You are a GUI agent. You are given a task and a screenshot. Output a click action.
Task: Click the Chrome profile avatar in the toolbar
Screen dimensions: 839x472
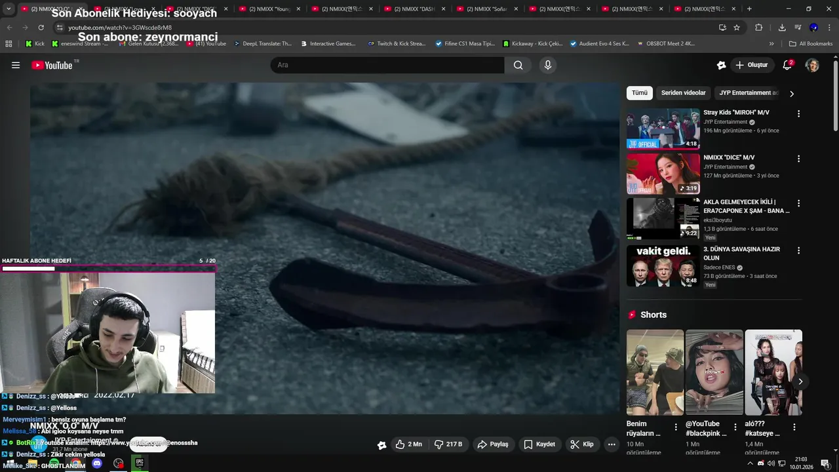[813, 28]
